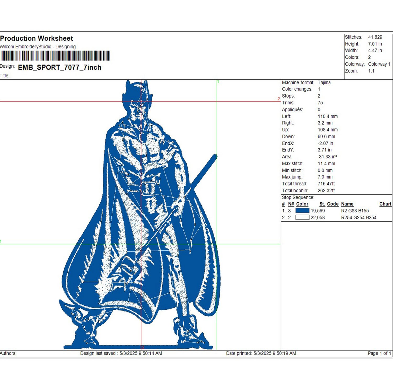Image resolution: width=393 pixels, height=392 pixels.
Task: Select the Min stitch value "0.0 mm"
Action: pos(325,170)
